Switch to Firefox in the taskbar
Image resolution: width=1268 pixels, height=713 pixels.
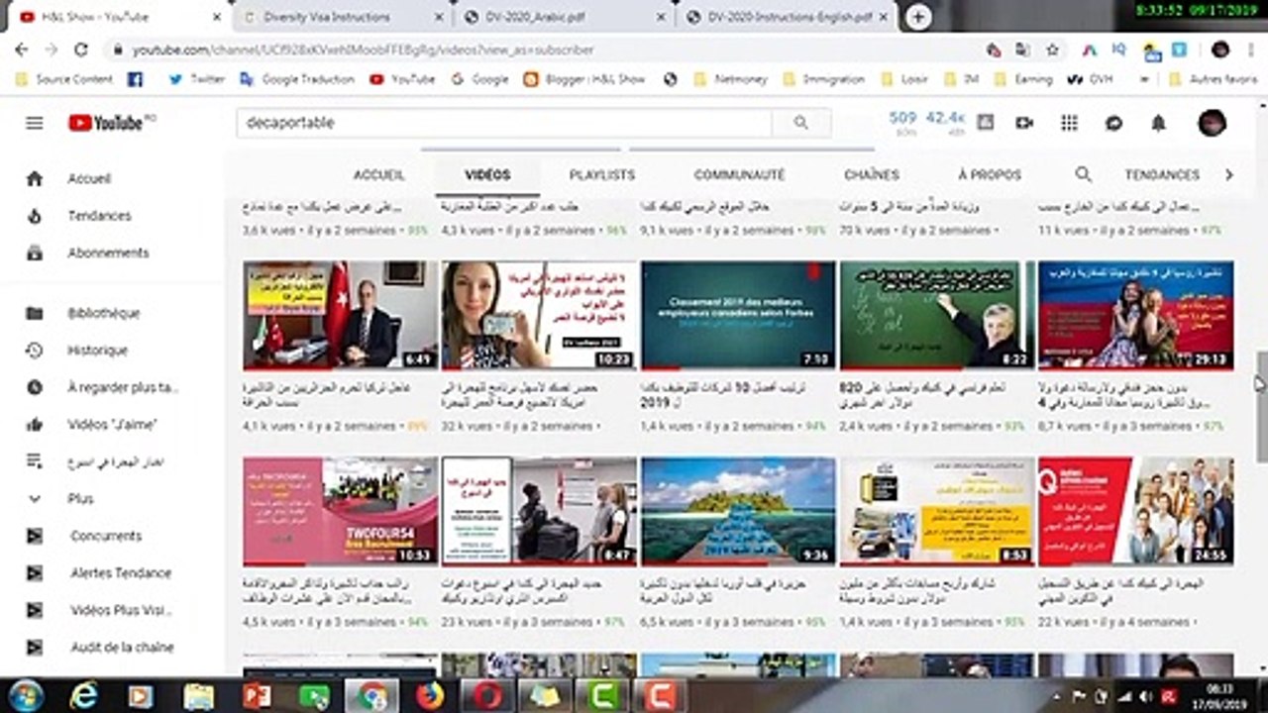[430, 695]
